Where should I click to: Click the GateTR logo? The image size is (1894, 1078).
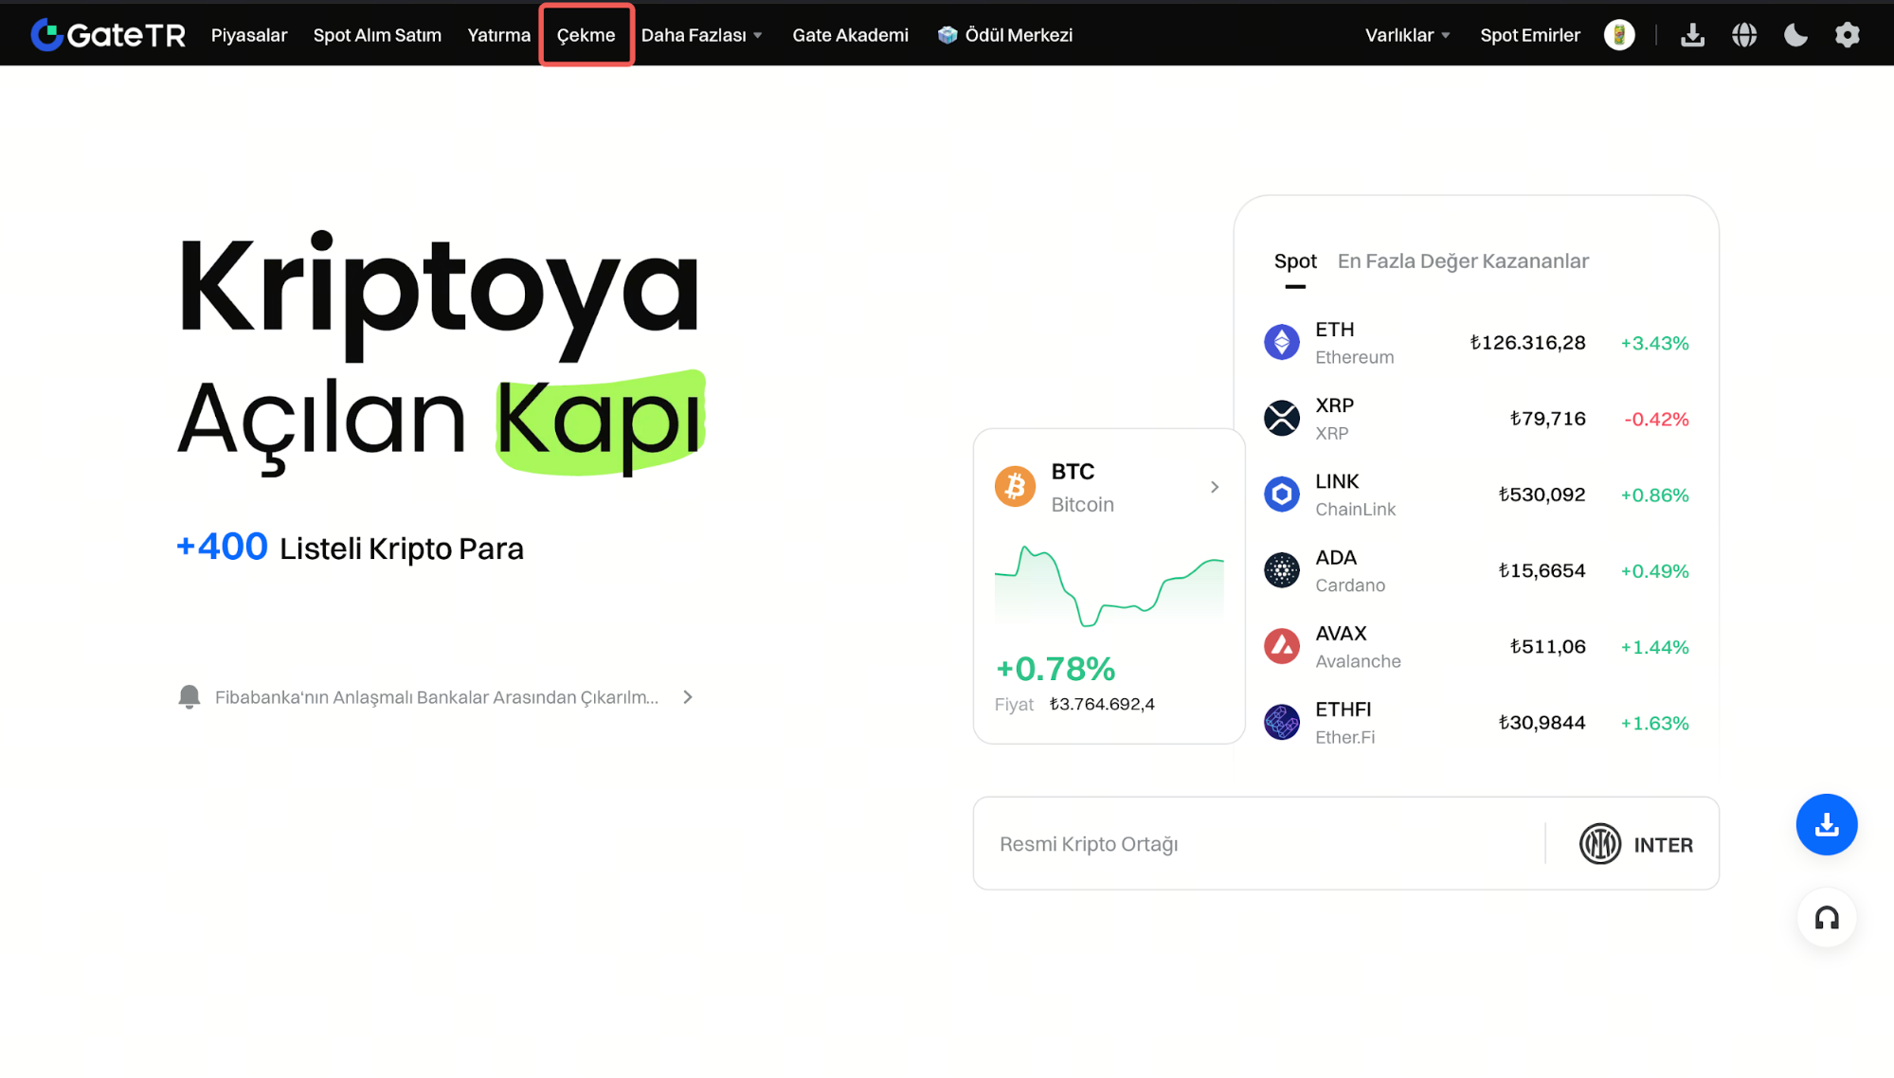(108, 35)
